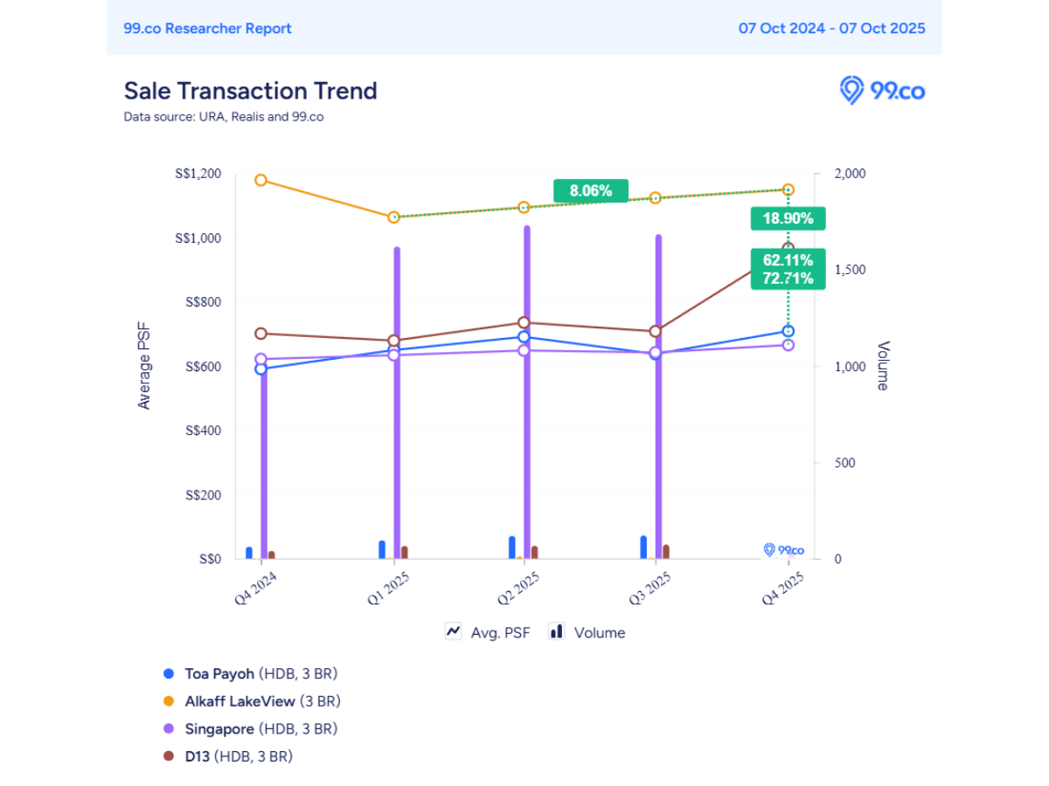Click the Avg. PSF line icon in legend

click(x=454, y=631)
